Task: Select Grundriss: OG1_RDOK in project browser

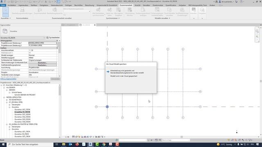Action: point(23,114)
